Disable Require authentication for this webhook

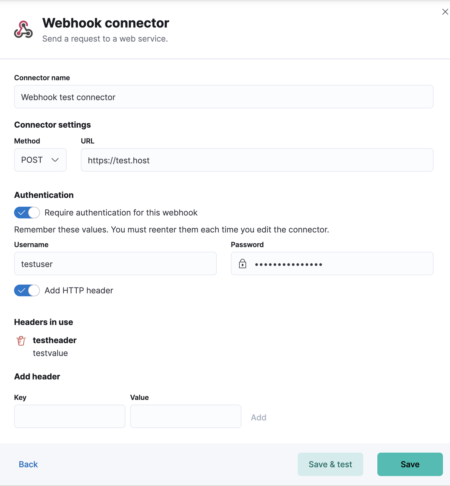click(x=27, y=213)
